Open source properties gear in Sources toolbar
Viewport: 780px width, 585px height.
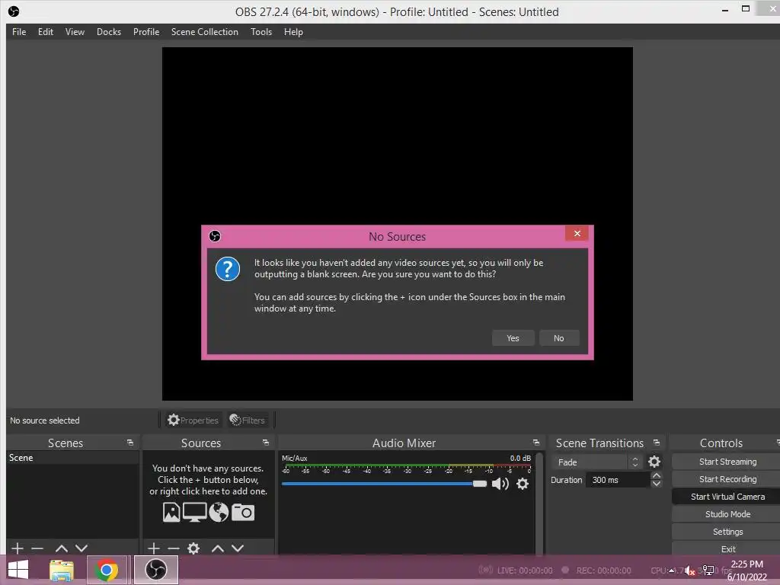click(x=193, y=548)
